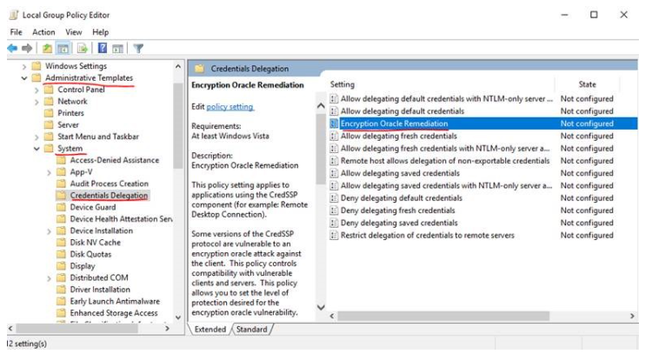Collapse the System folder node

click(37, 149)
